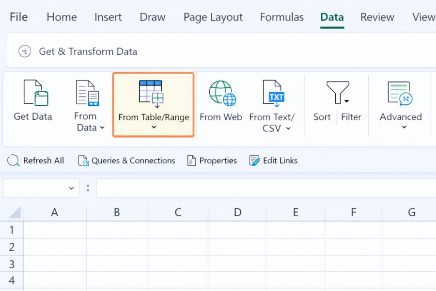Expand the Get & Transform Data group
This screenshot has height=291, width=436.
point(24,50)
